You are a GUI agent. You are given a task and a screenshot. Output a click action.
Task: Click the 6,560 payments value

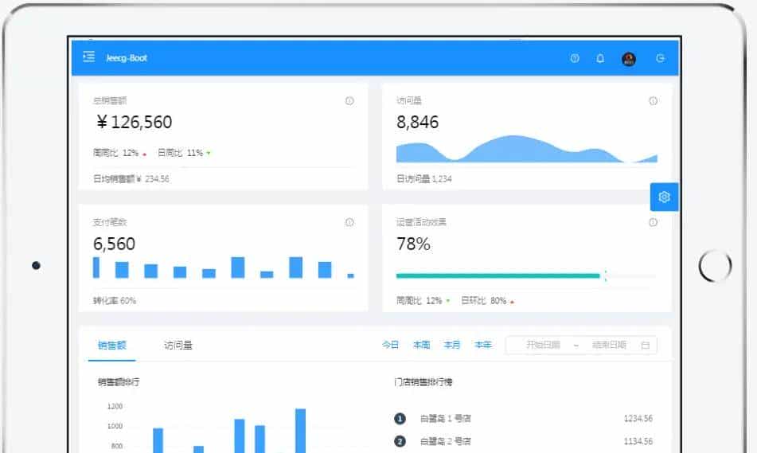[x=114, y=244]
